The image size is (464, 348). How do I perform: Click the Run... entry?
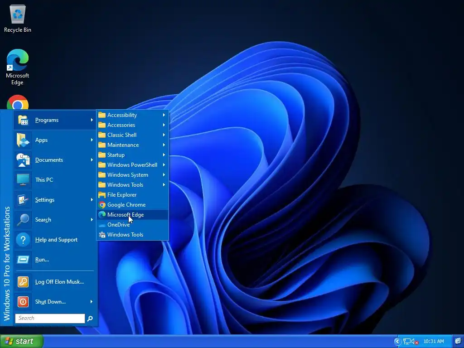click(55, 260)
